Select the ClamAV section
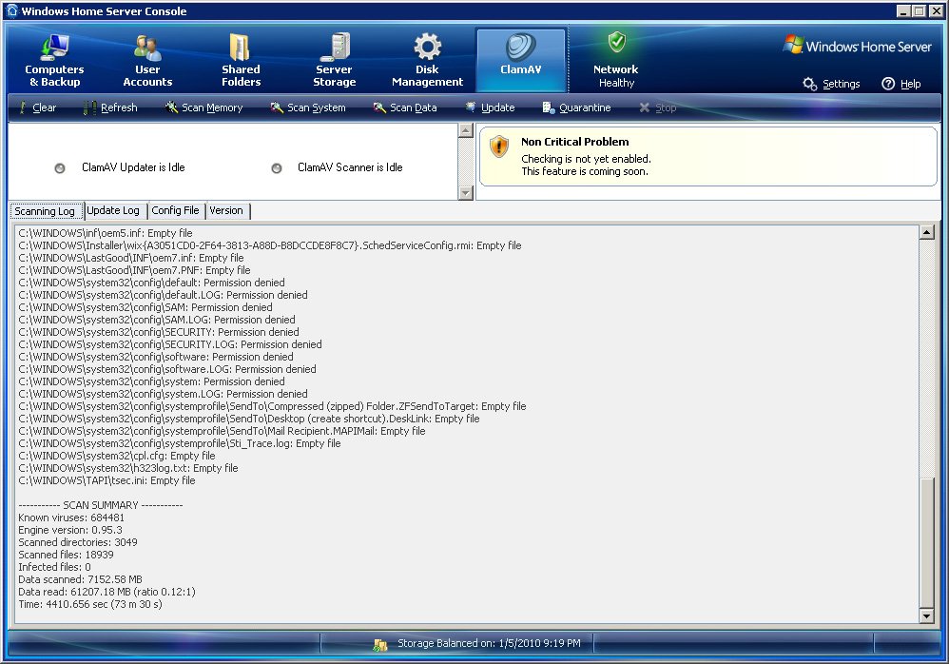This screenshot has height=664, width=949. [x=520, y=60]
